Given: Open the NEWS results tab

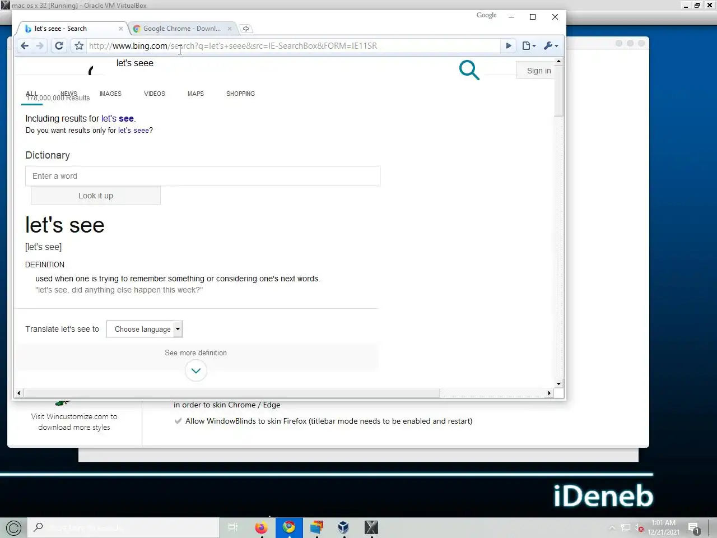Looking at the screenshot, I should coord(69,93).
